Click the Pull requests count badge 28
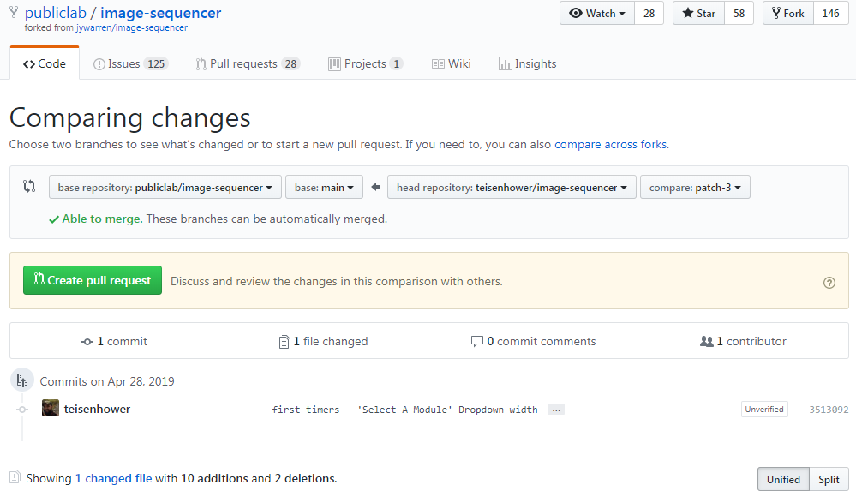This screenshot has height=497, width=856. tap(291, 64)
